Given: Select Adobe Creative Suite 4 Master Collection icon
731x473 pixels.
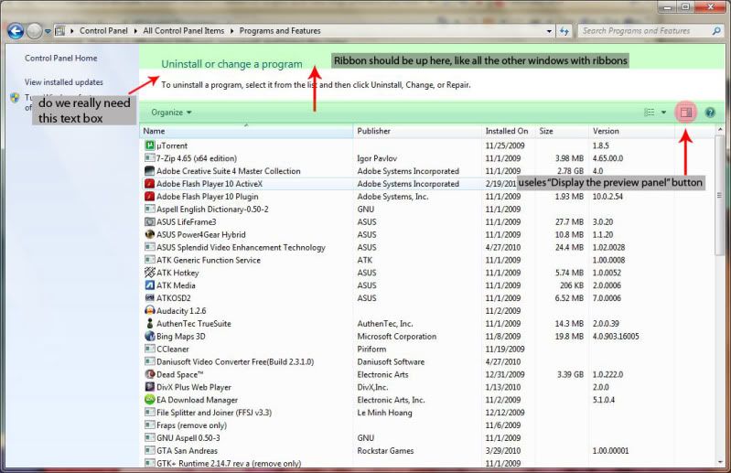Looking at the screenshot, I should tap(150, 170).
